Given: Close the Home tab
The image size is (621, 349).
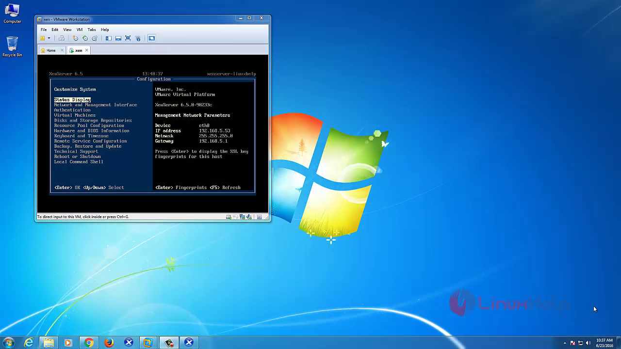Looking at the screenshot, I should point(62,50).
